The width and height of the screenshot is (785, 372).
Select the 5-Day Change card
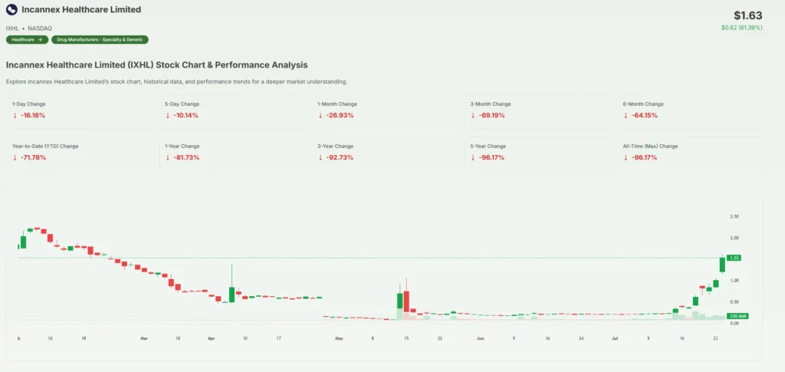click(232, 110)
